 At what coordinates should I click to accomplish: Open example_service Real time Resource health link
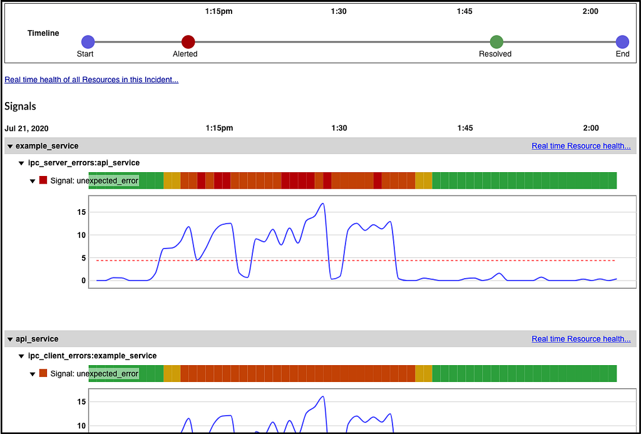pos(581,146)
